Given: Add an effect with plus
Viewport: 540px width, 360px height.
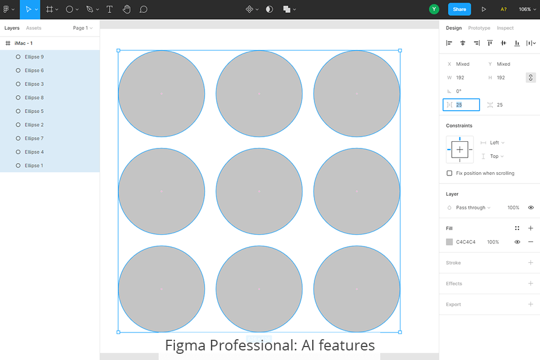Looking at the screenshot, I should click(x=530, y=283).
